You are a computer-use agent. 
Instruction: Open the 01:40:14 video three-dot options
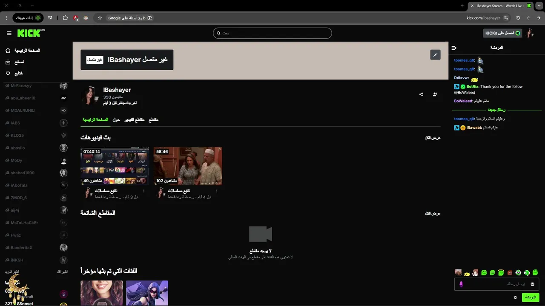click(144, 191)
